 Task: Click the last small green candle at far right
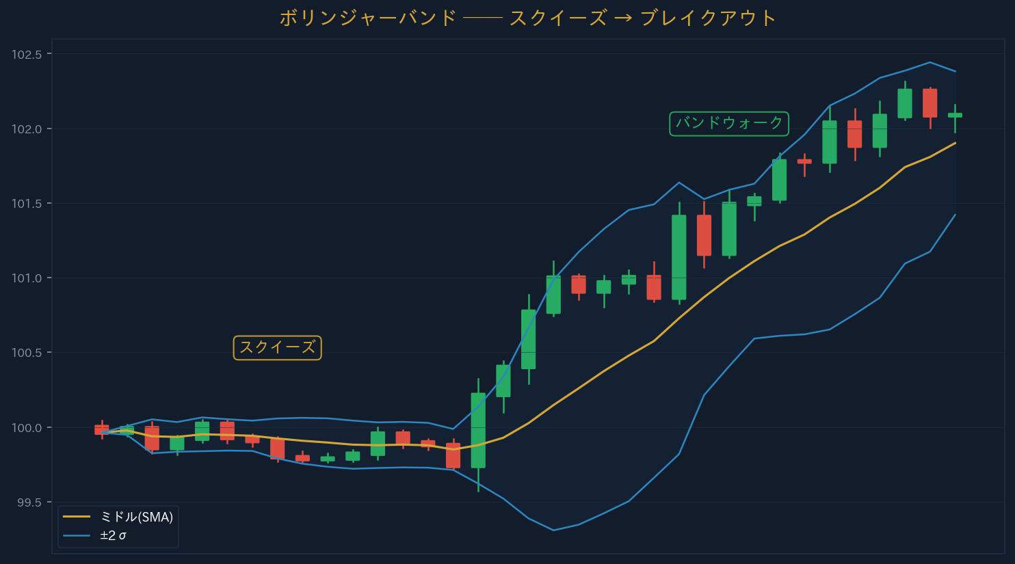pyautogui.click(x=955, y=115)
